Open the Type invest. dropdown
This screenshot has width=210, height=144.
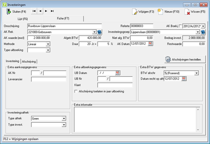64,125
